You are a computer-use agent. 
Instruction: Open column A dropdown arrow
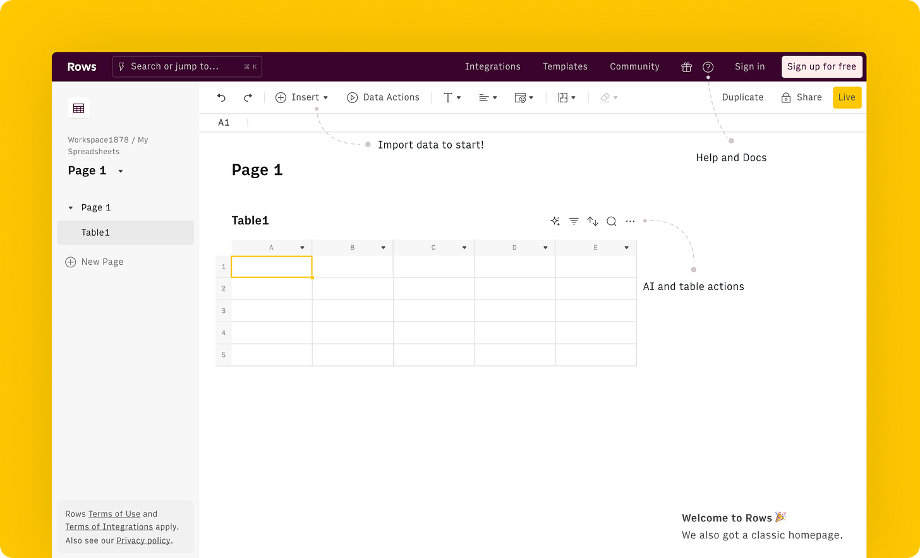pyautogui.click(x=302, y=248)
